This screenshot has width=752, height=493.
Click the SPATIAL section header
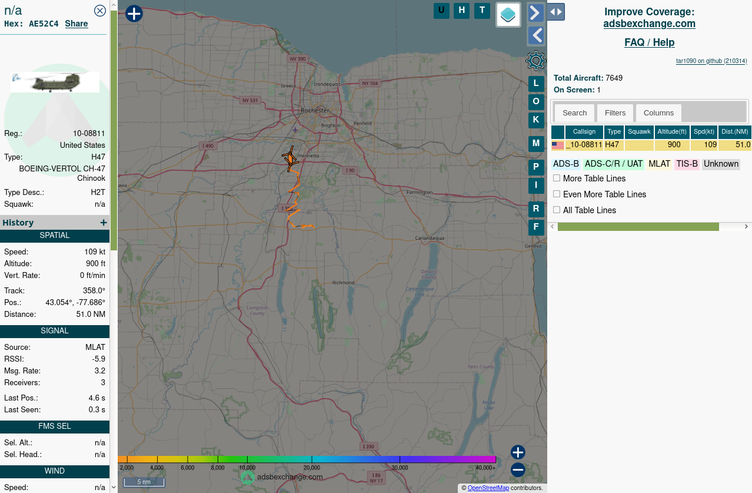tap(55, 236)
